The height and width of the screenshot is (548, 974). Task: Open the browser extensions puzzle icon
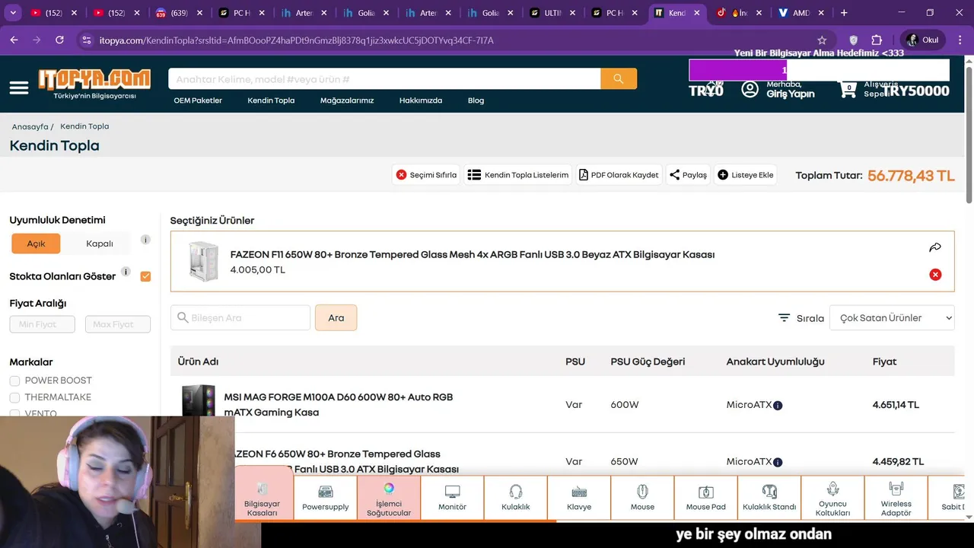tap(877, 40)
